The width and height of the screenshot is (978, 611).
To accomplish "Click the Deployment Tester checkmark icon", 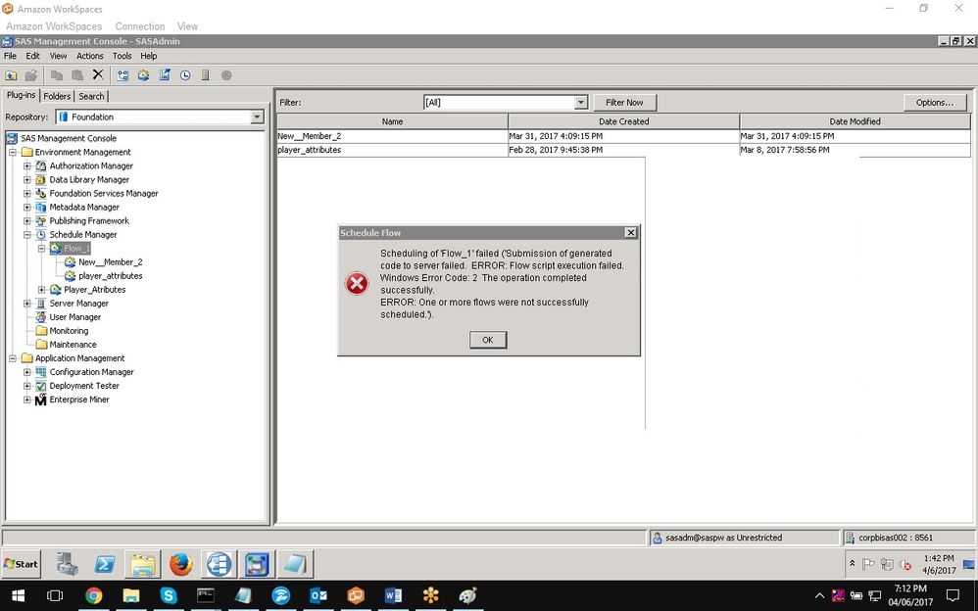I will (x=40, y=386).
